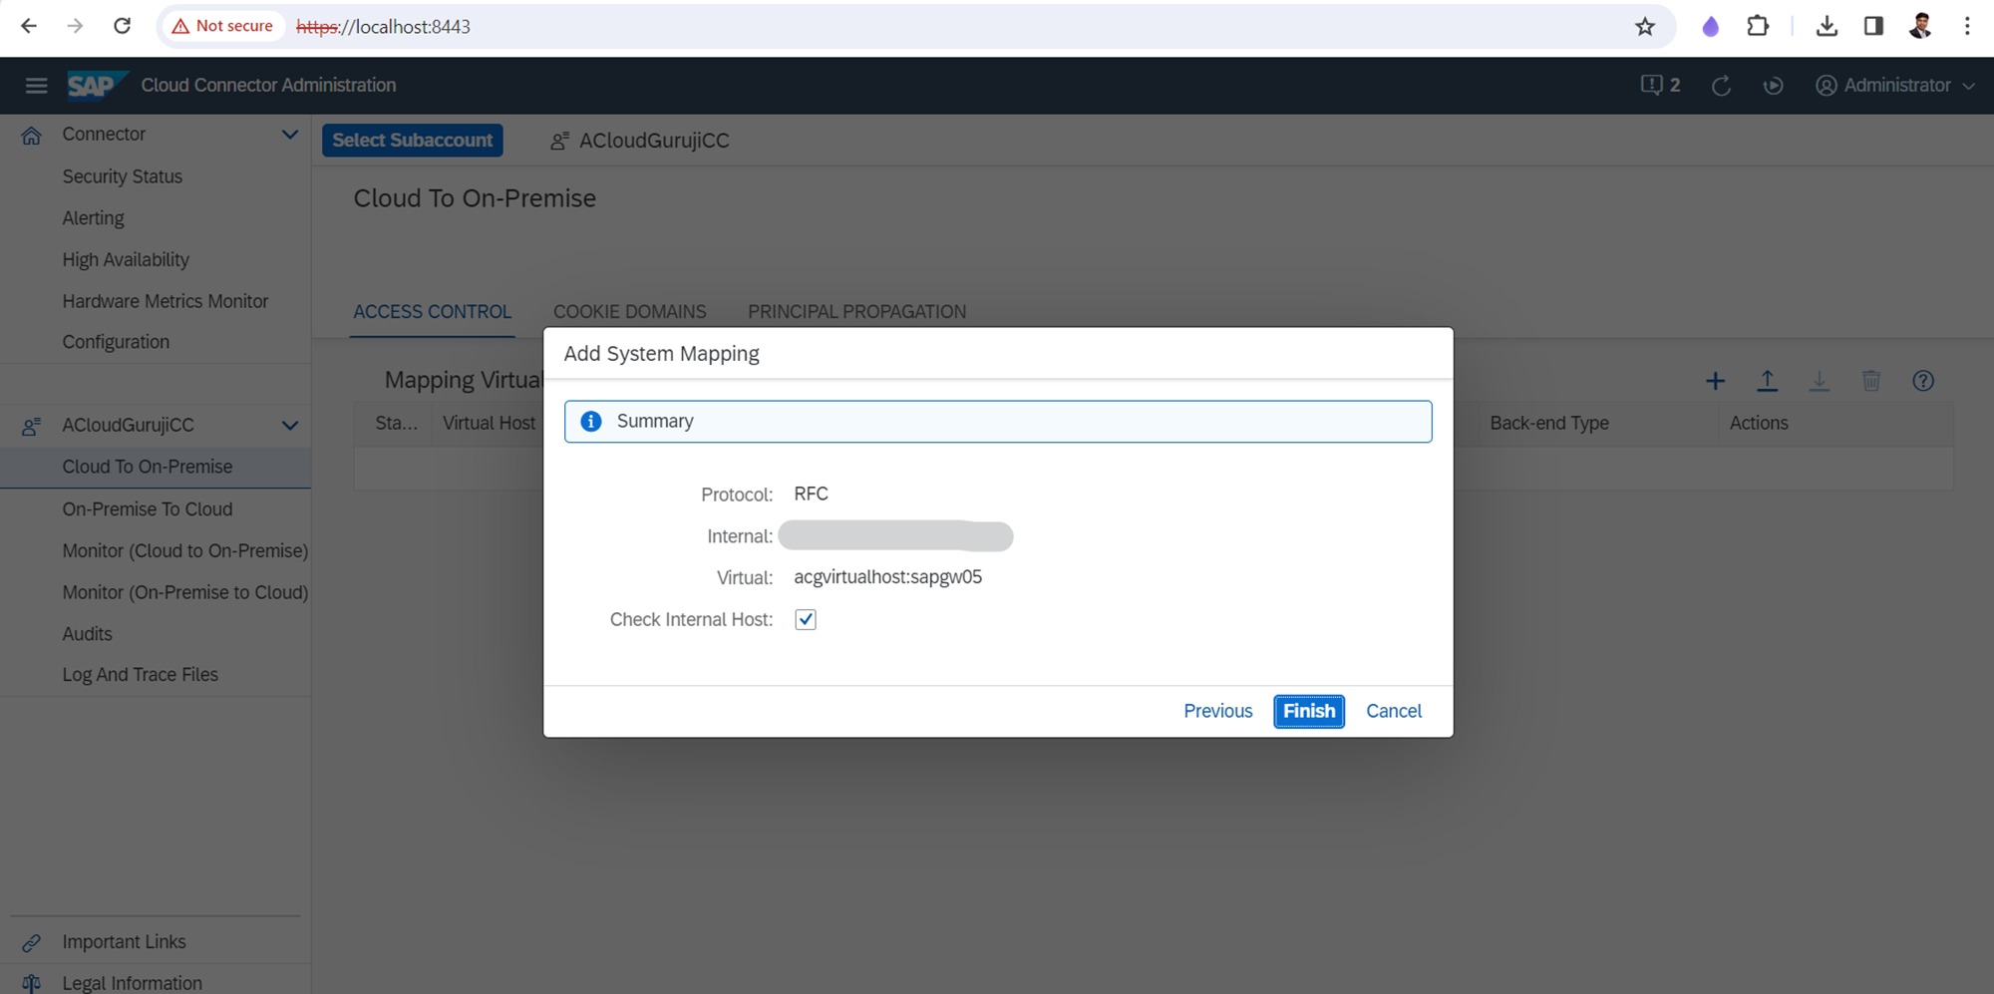Uncheck the Check Internal Host checkbox
The width and height of the screenshot is (1994, 994).
pos(806,619)
